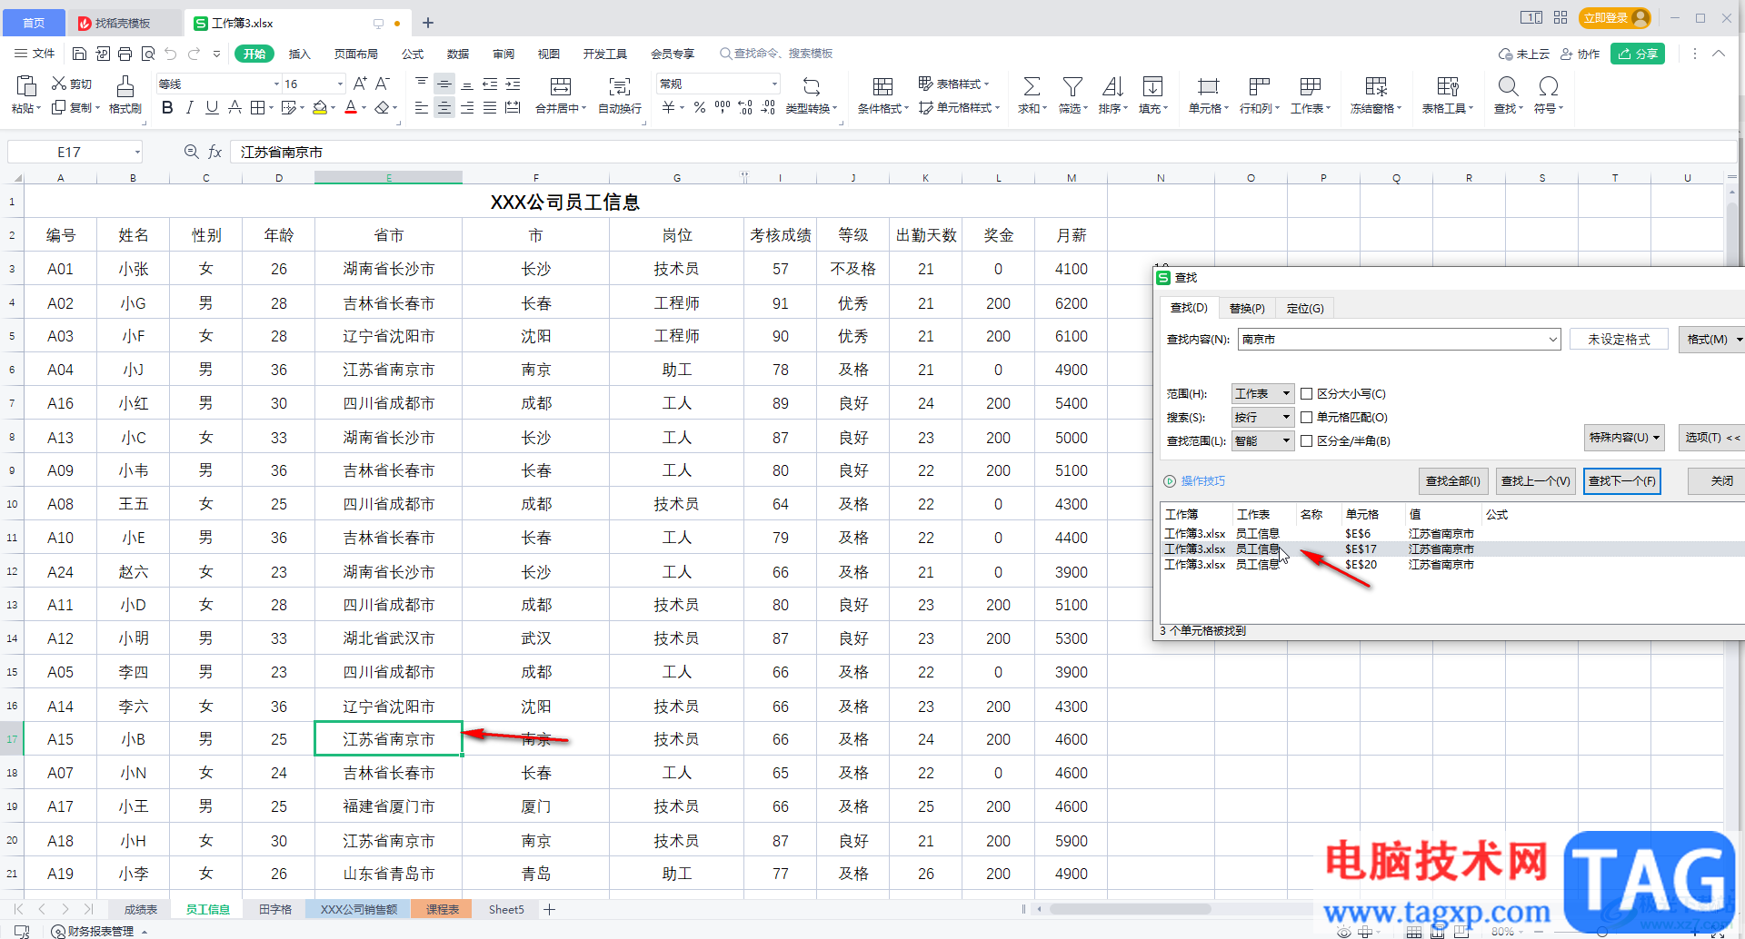Open the 成绩表 sheet tab
Image resolution: width=1745 pixels, height=939 pixels.
point(140,909)
